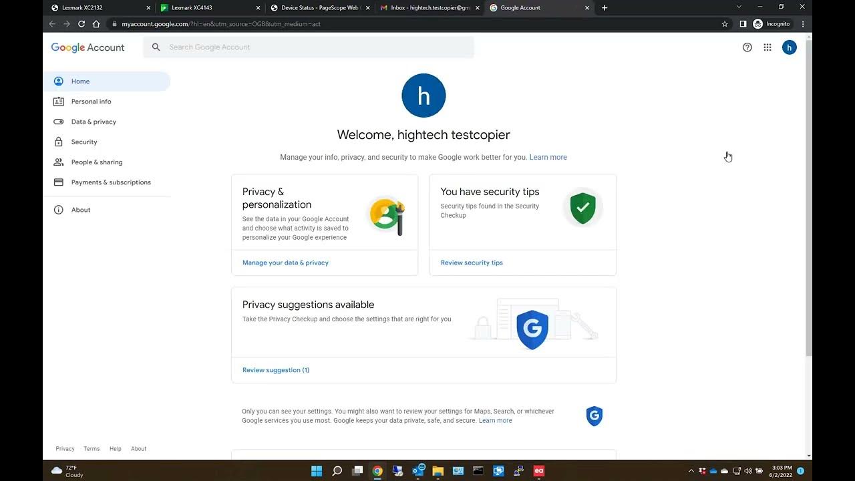Open the Security section in the sidebar
Viewport: 855px width, 481px height.
pos(107,142)
